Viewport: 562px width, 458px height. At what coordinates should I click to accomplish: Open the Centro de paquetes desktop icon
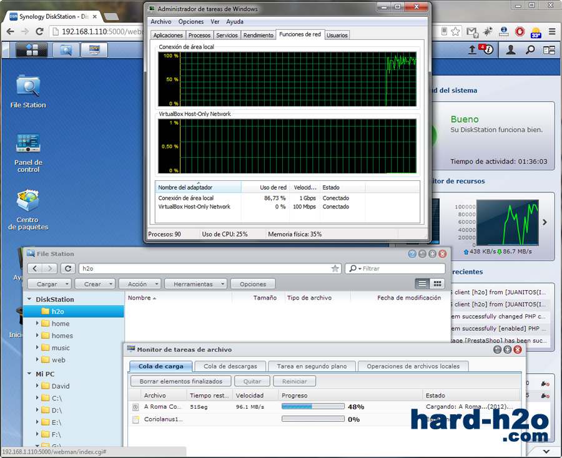pos(28,210)
